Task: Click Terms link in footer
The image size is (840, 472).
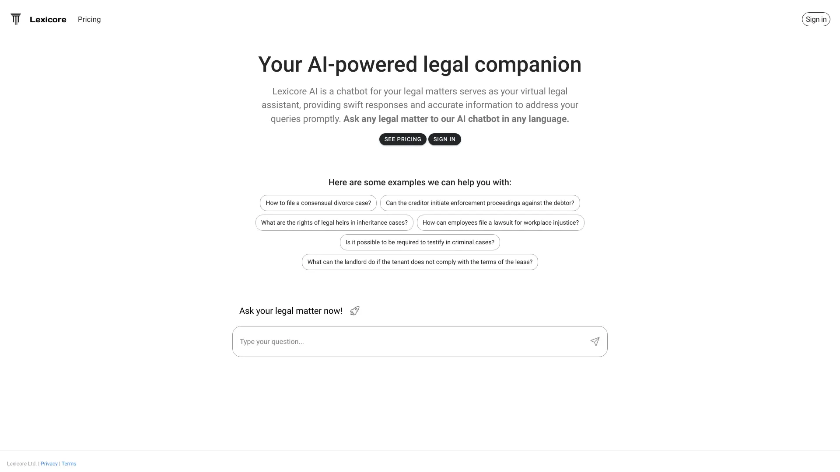Action: pos(69,463)
